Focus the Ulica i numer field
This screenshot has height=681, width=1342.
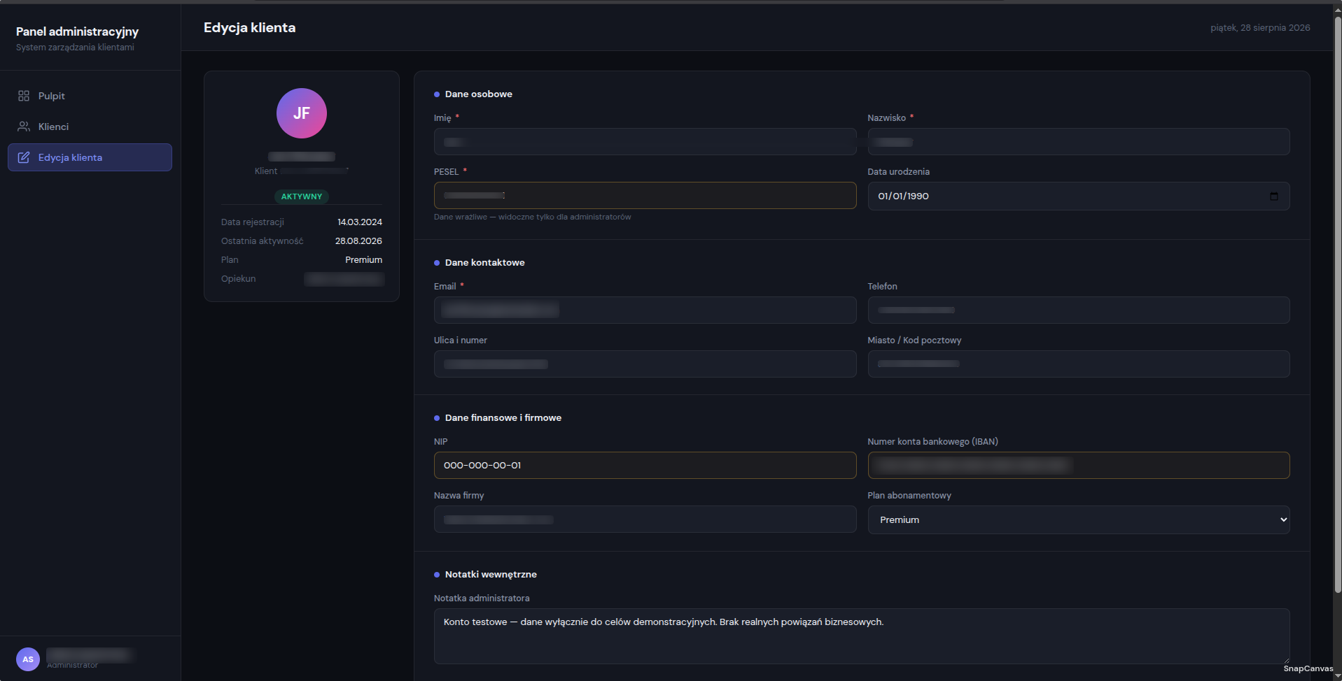tap(645, 364)
